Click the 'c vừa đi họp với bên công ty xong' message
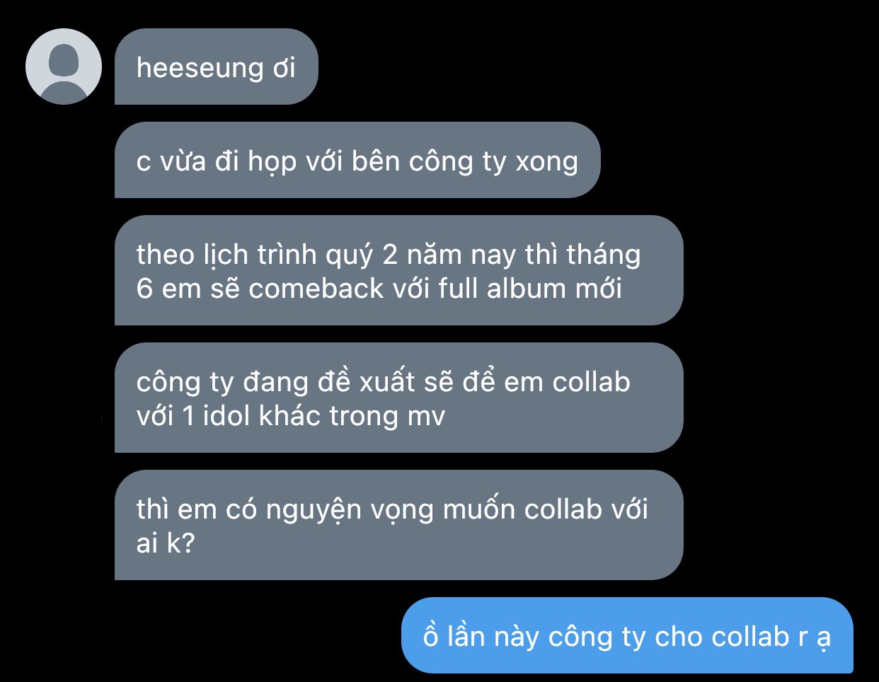This screenshot has height=682, width=879. pos(357,160)
